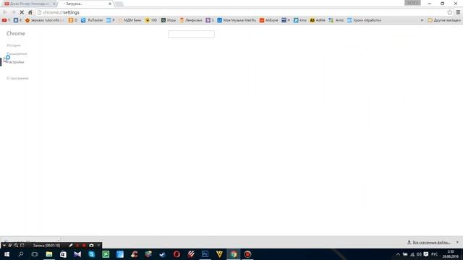Open the purple 'S' bookmark
463x260 pixels.
click(210, 20)
